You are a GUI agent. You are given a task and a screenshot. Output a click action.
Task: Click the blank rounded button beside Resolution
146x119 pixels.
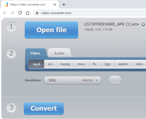click(115, 80)
